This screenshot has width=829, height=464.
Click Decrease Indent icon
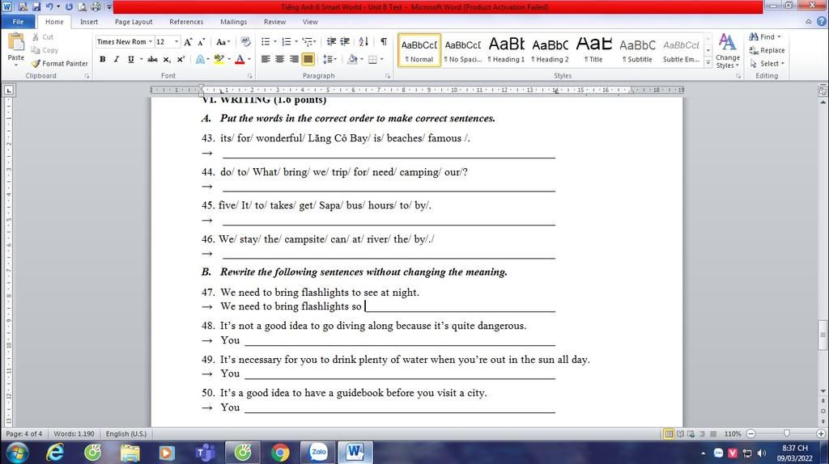[x=331, y=42]
